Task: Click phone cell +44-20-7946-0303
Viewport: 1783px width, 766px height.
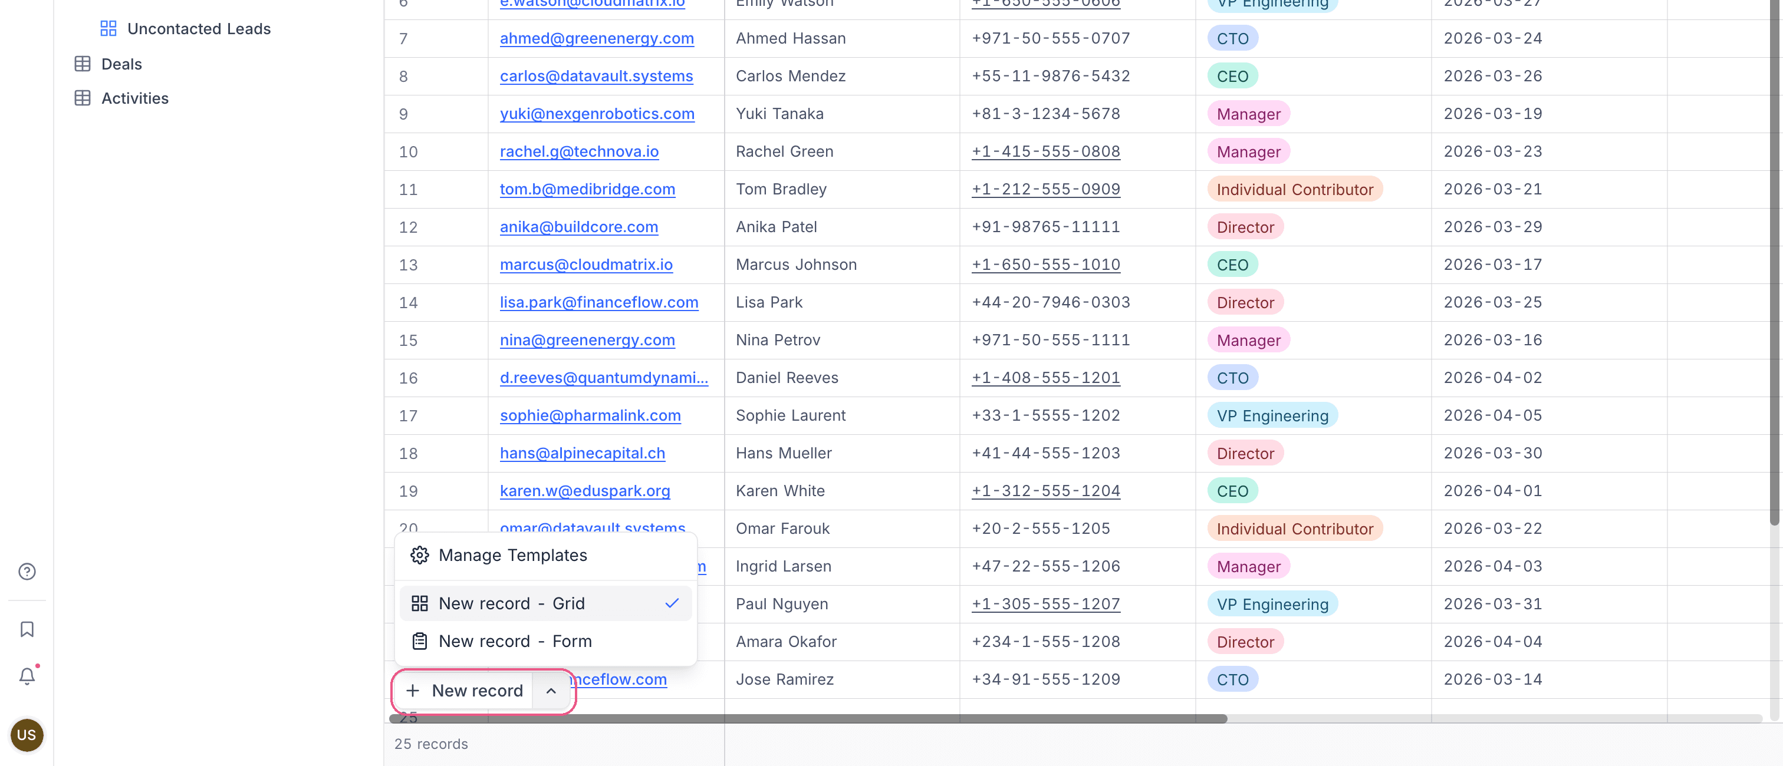Action: pos(1077,302)
